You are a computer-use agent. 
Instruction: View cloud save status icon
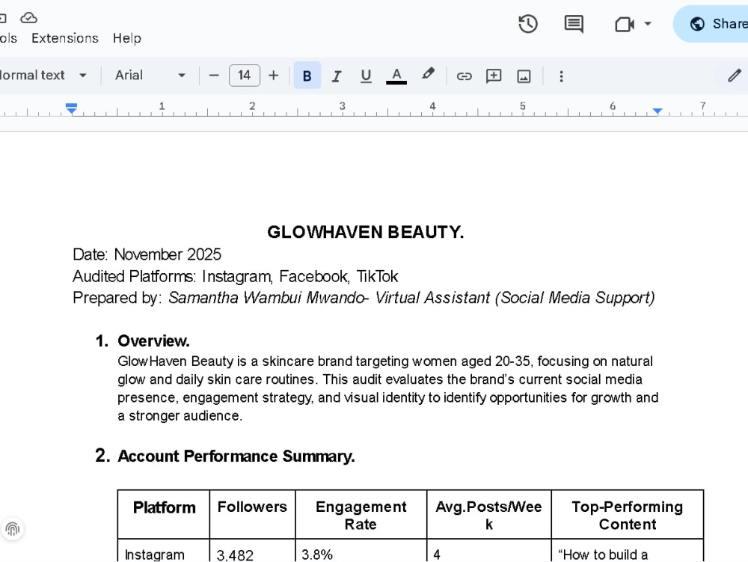[x=28, y=18]
